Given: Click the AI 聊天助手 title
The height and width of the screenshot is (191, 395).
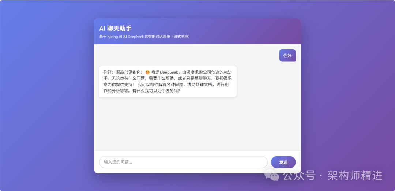Looking at the screenshot, I should 115,29.
